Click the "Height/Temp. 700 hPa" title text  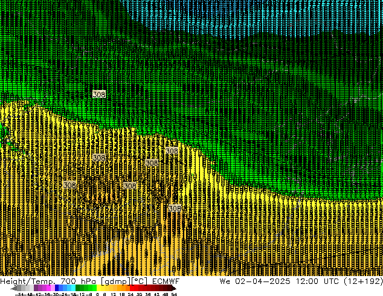click(48, 282)
